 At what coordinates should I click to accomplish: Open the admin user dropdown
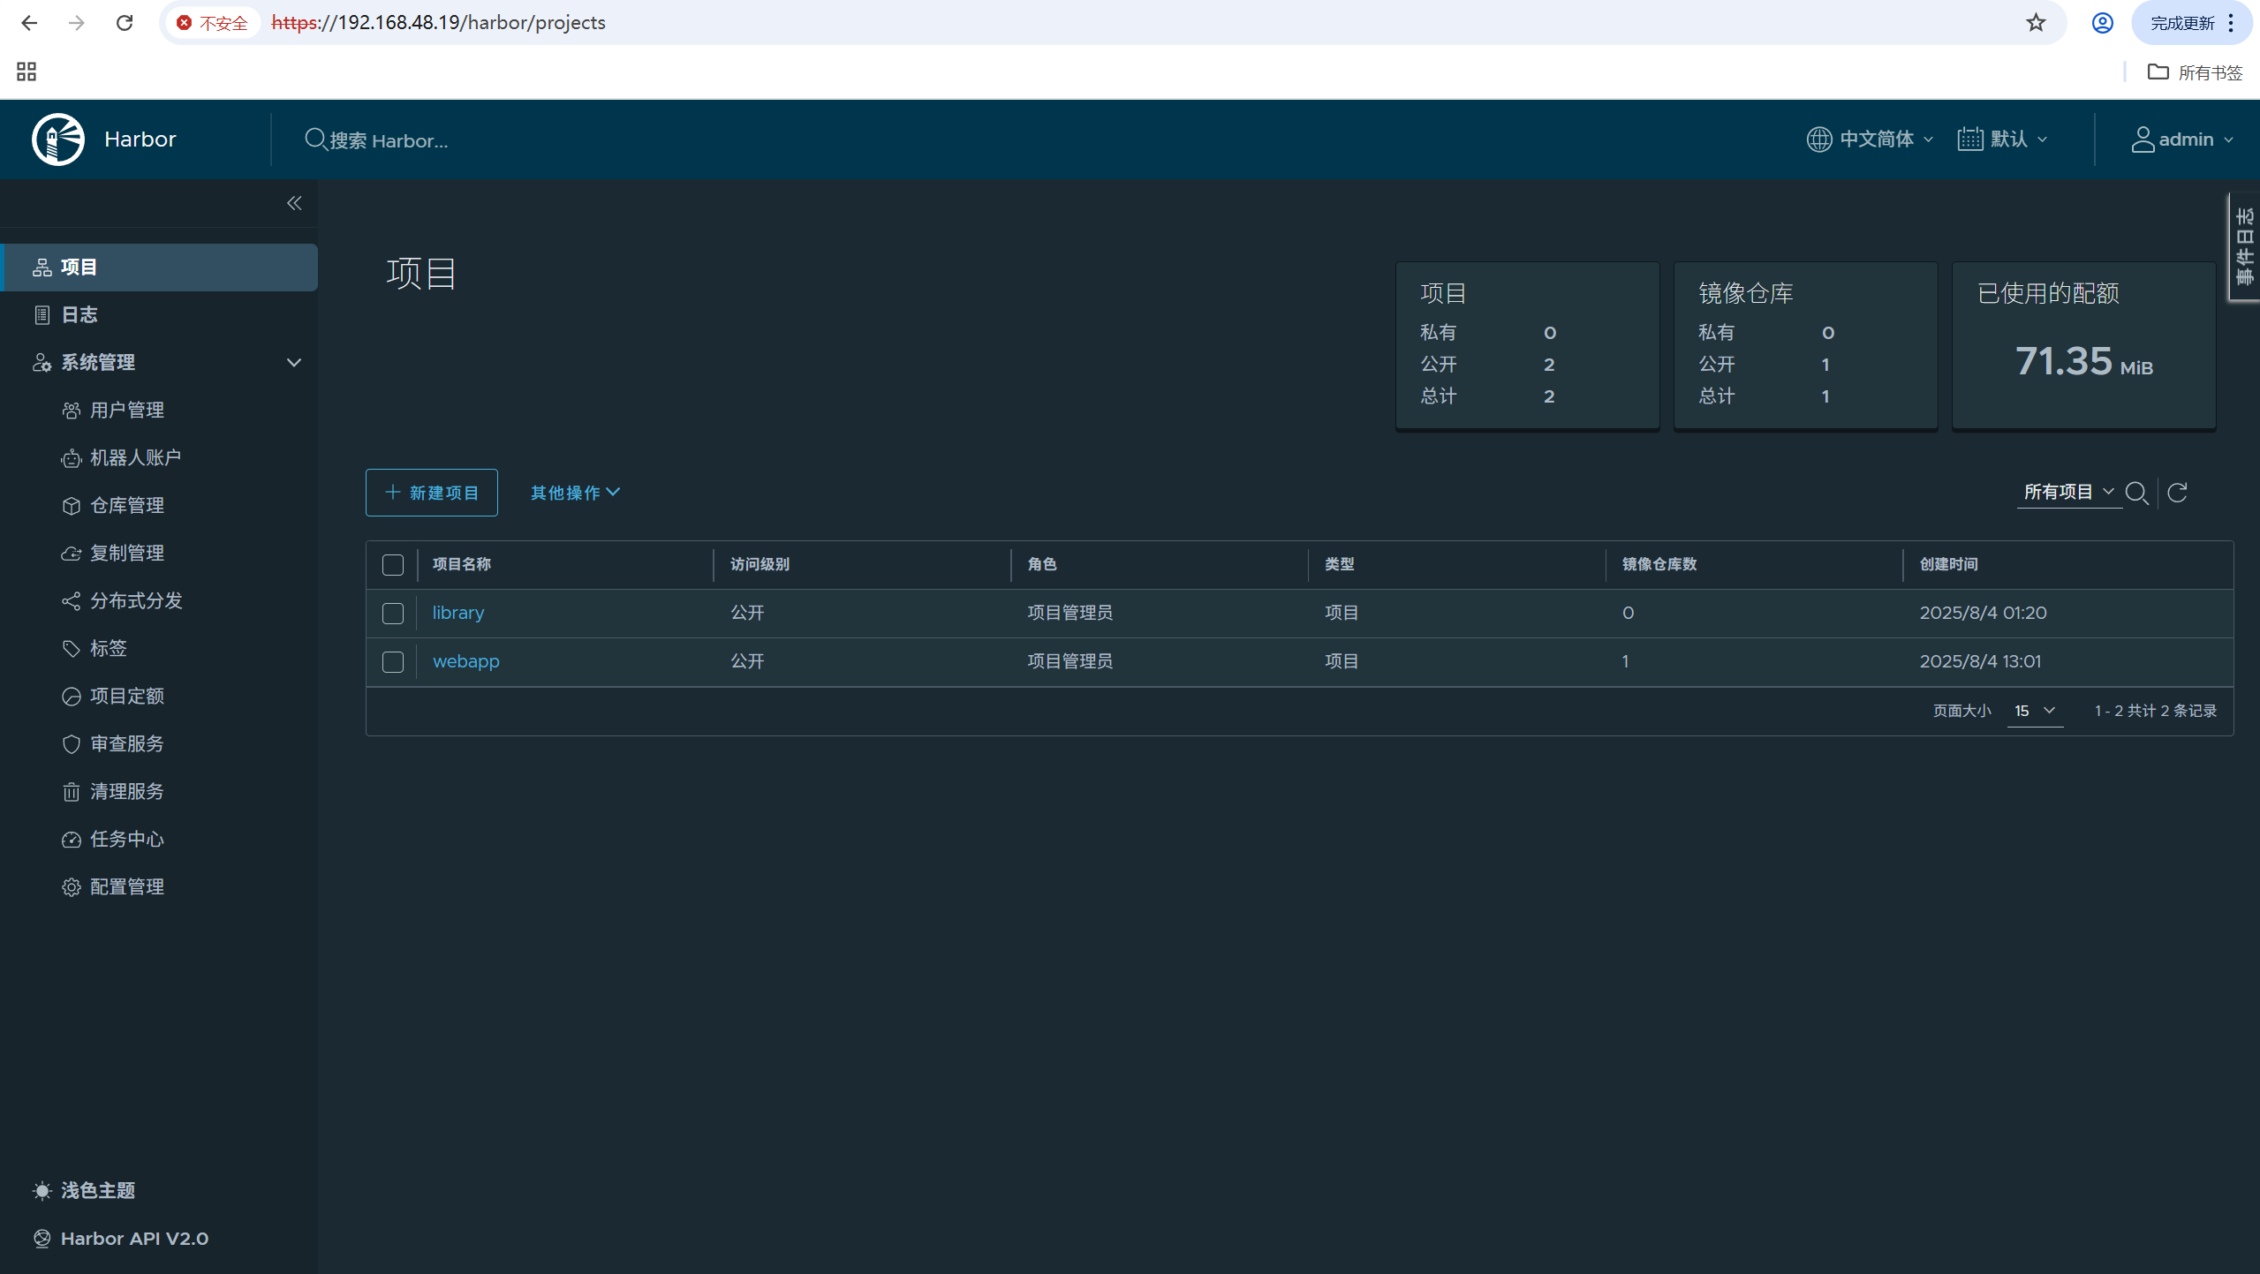click(2182, 139)
